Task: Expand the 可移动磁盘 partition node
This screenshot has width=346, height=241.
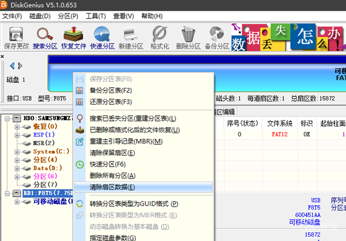Action: 17,202
